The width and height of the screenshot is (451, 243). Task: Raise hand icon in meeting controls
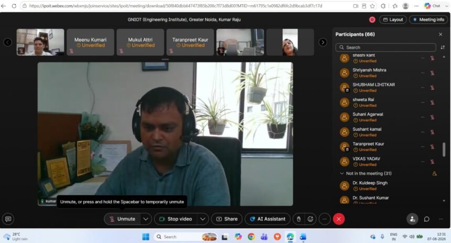(298, 219)
